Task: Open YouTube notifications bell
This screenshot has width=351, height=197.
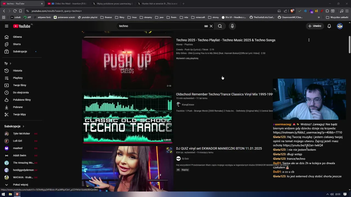Action: 329,26
